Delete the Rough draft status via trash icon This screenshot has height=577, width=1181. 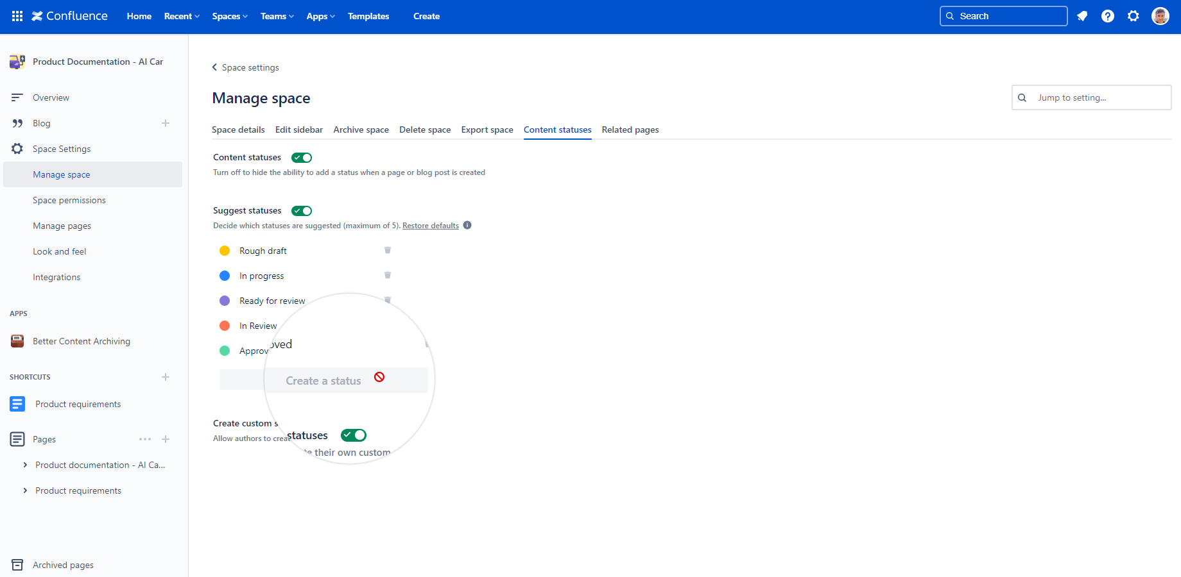(388, 250)
